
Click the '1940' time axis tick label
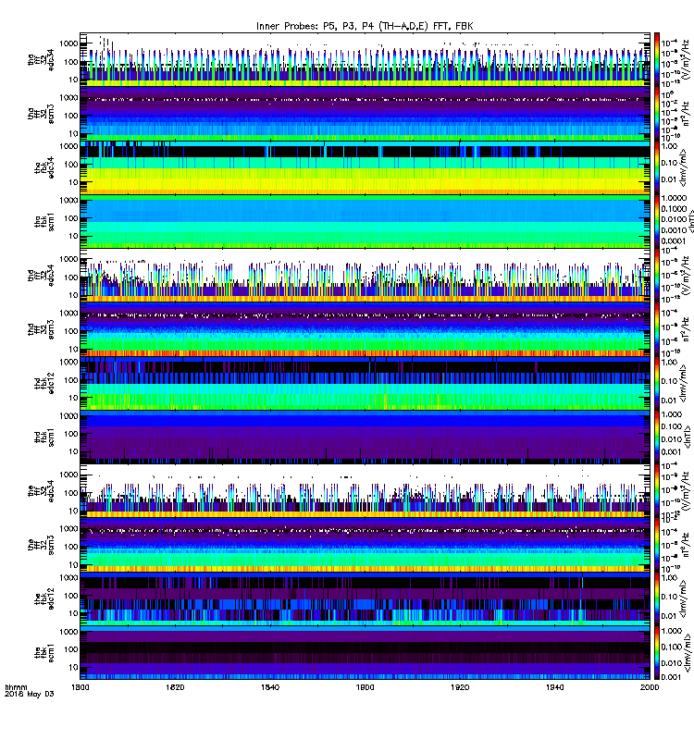click(x=554, y=687)
